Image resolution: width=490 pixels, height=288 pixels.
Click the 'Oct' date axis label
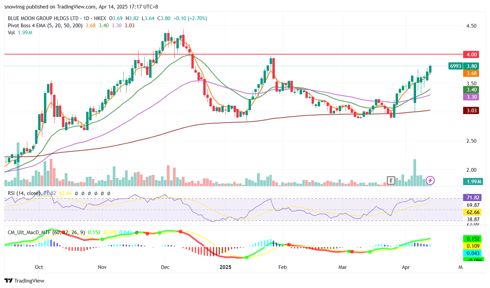(x=39, y=267)
